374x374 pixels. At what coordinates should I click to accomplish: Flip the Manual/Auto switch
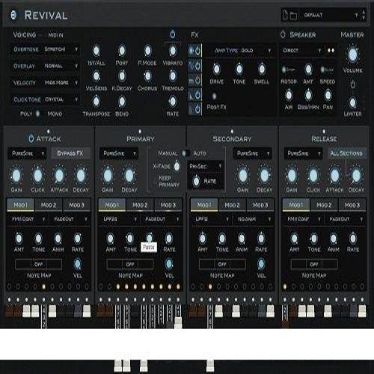click(185, 153)
